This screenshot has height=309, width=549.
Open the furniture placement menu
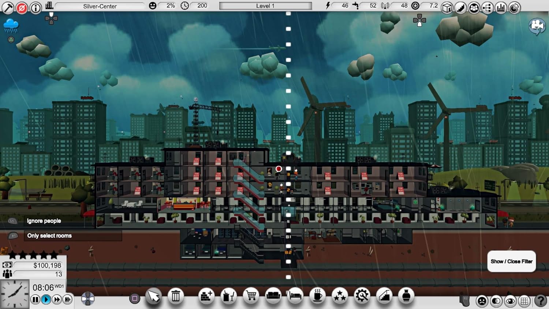228,296
